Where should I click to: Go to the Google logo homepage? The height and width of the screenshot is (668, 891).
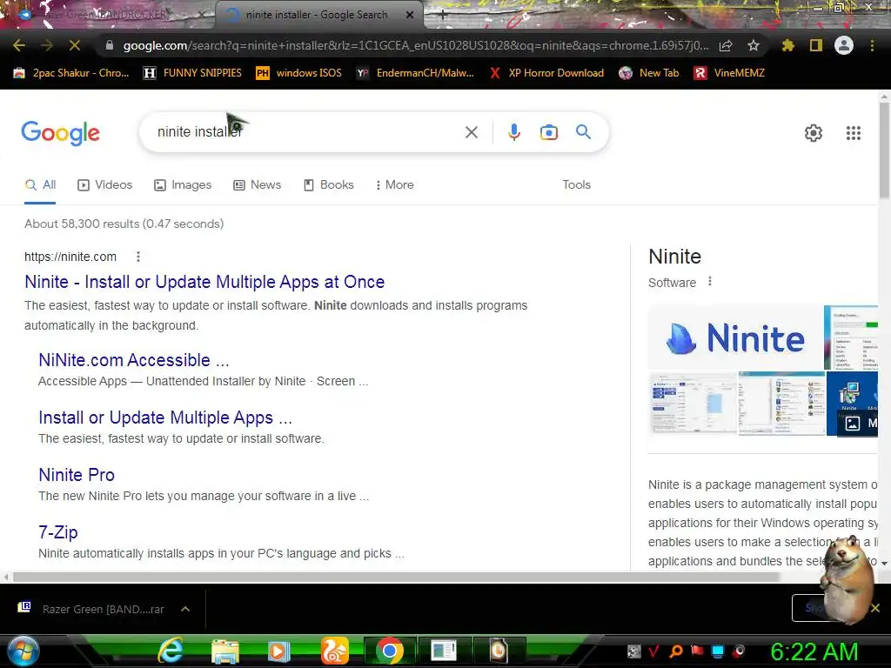[x=61, y=133]
